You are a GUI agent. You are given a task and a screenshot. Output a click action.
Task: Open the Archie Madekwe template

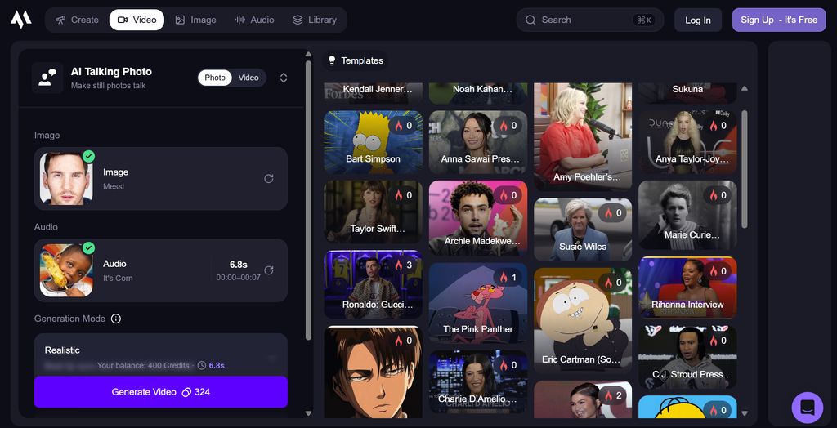click(477, 218)
